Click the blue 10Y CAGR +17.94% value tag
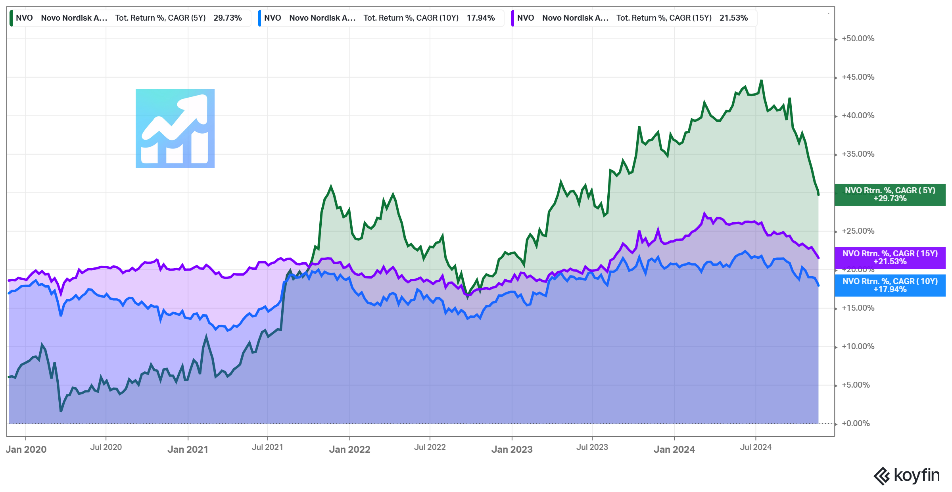Image resolution: width=952 pixels, height=492 pixels. (x=890, y=285)
